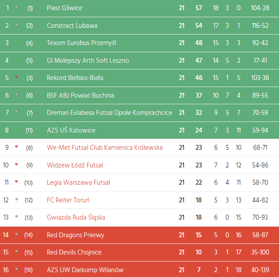Click the green up arrow for AZS UŚ Katowice
This screenshot has height=277, width=279.
tap(16, 130)
